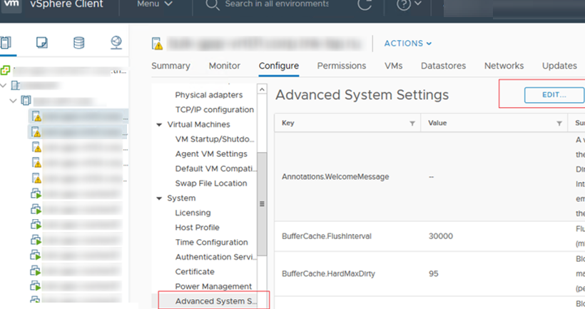Select the BufferCache.FlushInterval key

[327, 236]
